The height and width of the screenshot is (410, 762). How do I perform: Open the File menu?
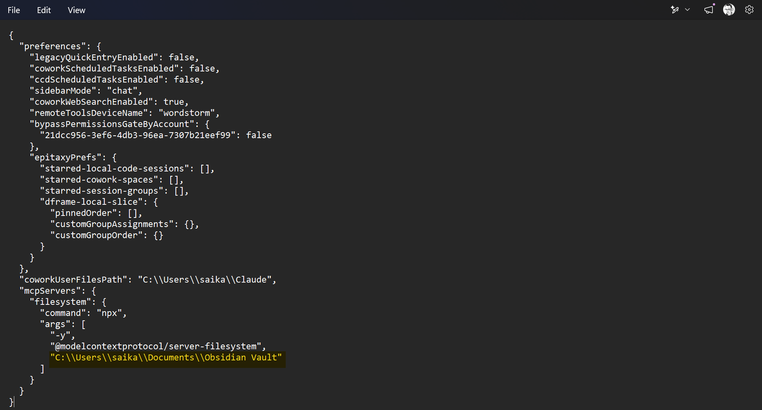point(14,10)
